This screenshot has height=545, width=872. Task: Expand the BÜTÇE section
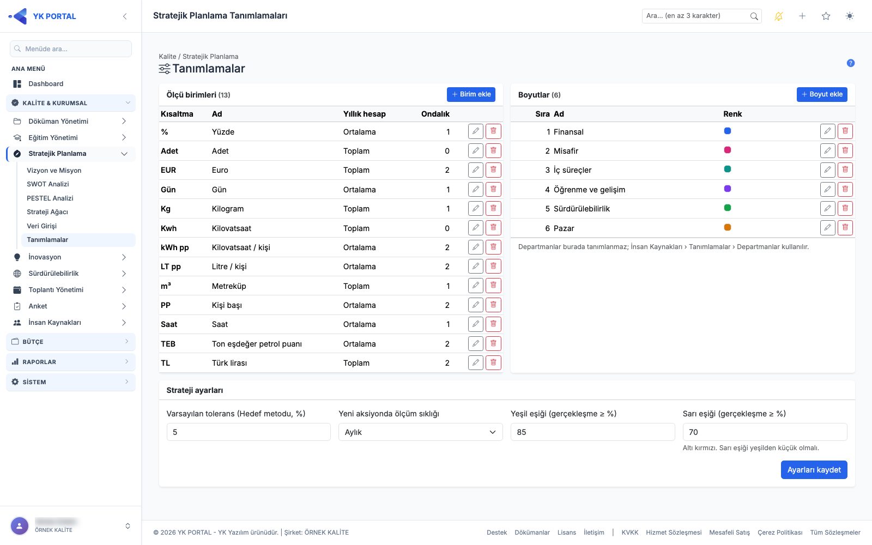tap(71, 342)
